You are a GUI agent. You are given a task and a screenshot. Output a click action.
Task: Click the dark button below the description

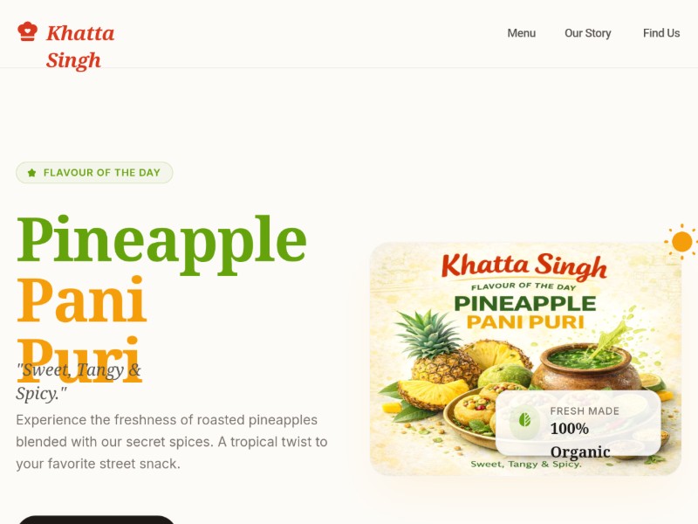tap(96, 520)
